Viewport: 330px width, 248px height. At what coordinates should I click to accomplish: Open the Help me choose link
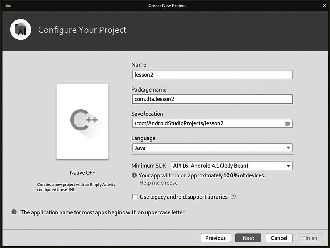[158, 183]
